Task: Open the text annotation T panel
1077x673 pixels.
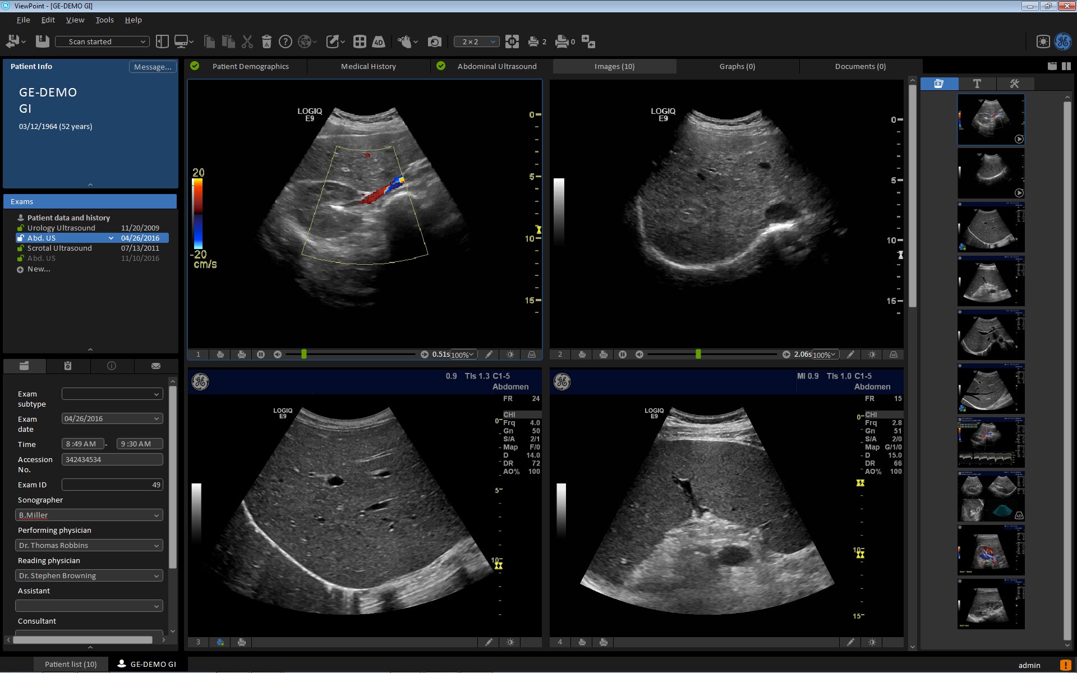Action: [977, 84]
